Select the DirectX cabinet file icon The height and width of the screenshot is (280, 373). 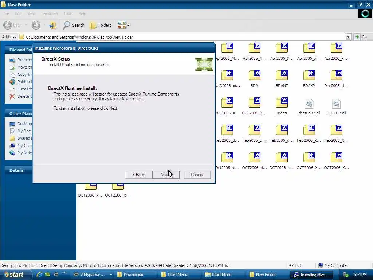282,103
